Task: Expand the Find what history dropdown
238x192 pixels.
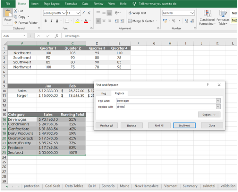Action: click(218, 101)
